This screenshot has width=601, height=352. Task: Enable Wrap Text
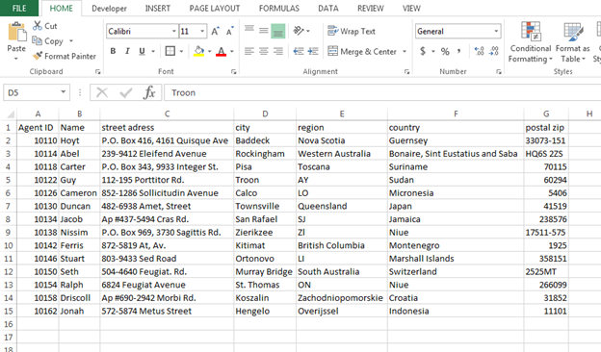point(352,32)
